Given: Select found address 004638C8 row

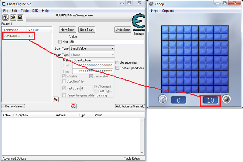Looking at the screenshot, I should tap(27, 36).
